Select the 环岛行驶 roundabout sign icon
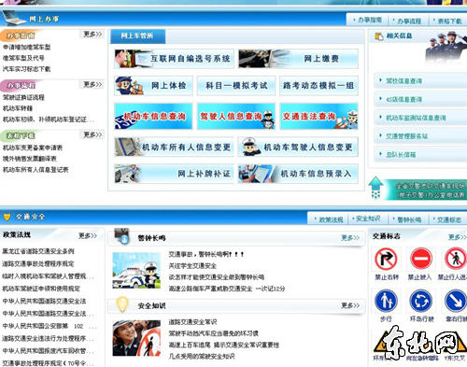The width and height of the screenshot is (467, 367). [x=421, y=301]
